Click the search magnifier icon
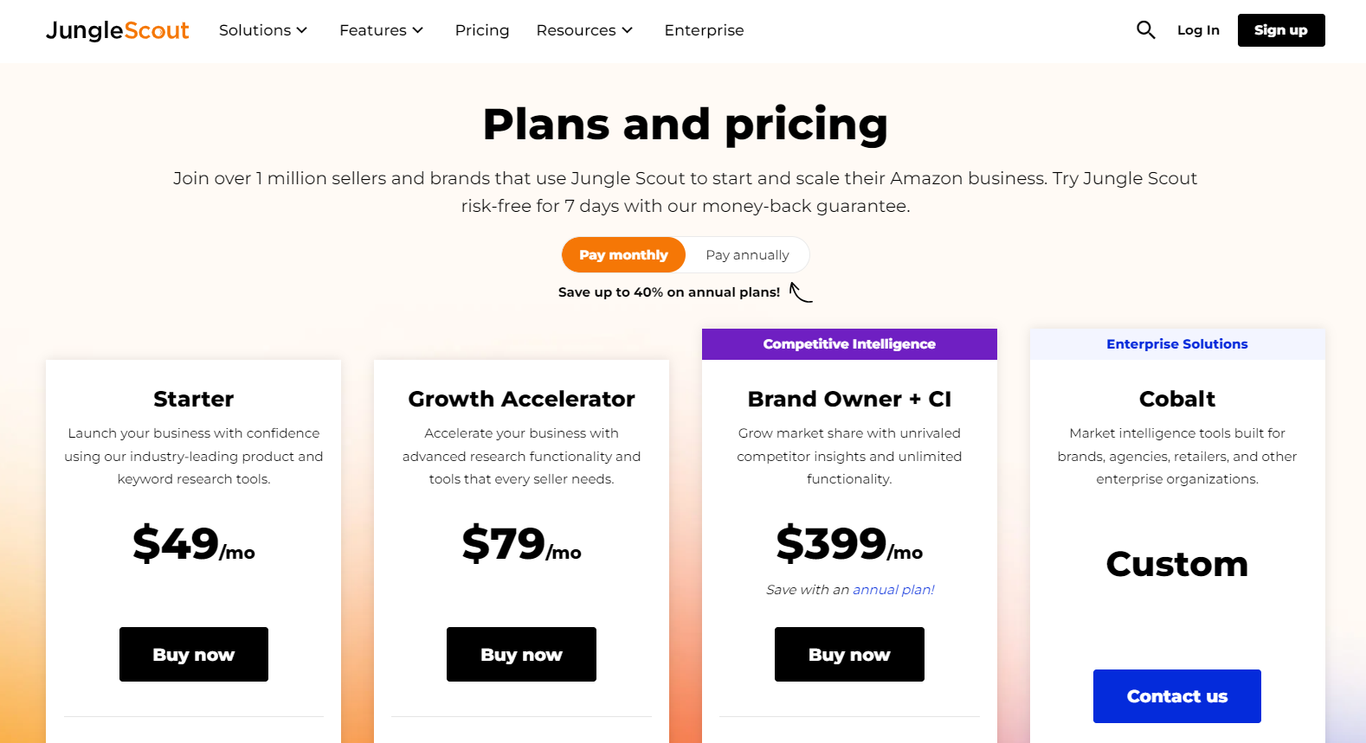This screenshot has width=1366, height=743. [x=1145, y=30]
